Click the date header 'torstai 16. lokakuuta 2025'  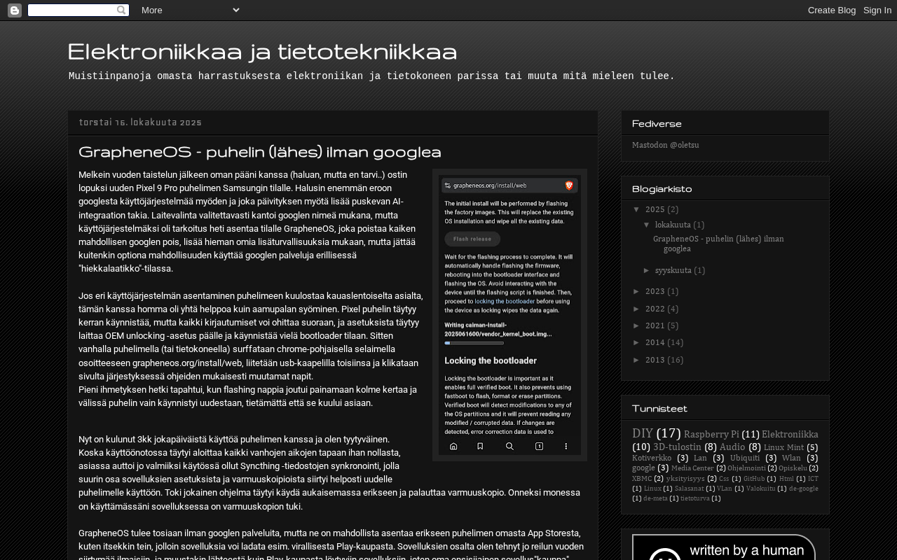pyautogui.click(x=140, y=122)
